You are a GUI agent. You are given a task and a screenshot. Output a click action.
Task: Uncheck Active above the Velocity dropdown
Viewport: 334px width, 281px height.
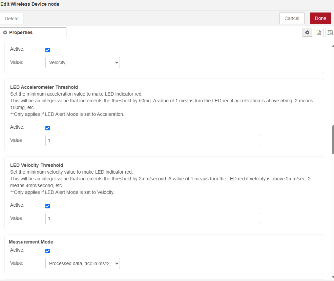coord(47,50)
